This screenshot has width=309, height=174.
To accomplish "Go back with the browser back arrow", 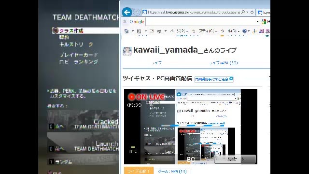I will pyautogui.click(x=126, y=12).
